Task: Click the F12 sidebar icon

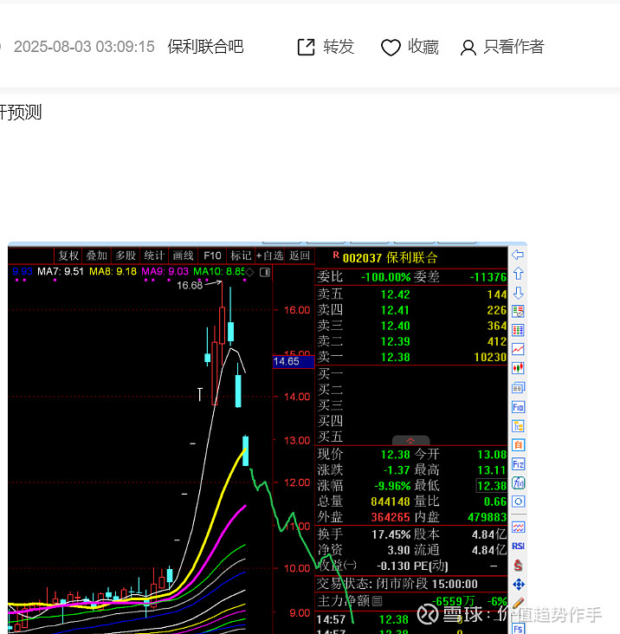Action: click(518, 463)
